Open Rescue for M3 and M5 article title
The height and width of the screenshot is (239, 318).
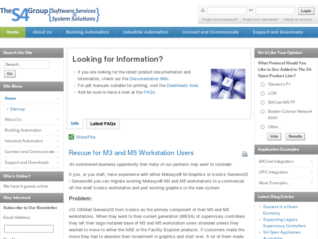(131, 153)
